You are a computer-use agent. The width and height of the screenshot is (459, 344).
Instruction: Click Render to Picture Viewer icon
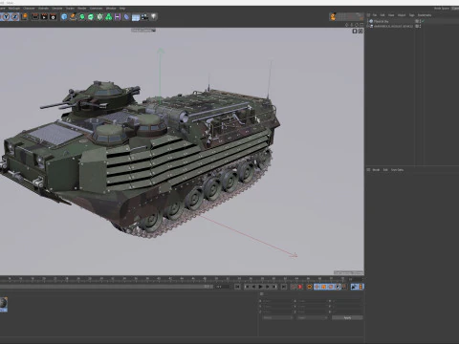tap(44, 16)
